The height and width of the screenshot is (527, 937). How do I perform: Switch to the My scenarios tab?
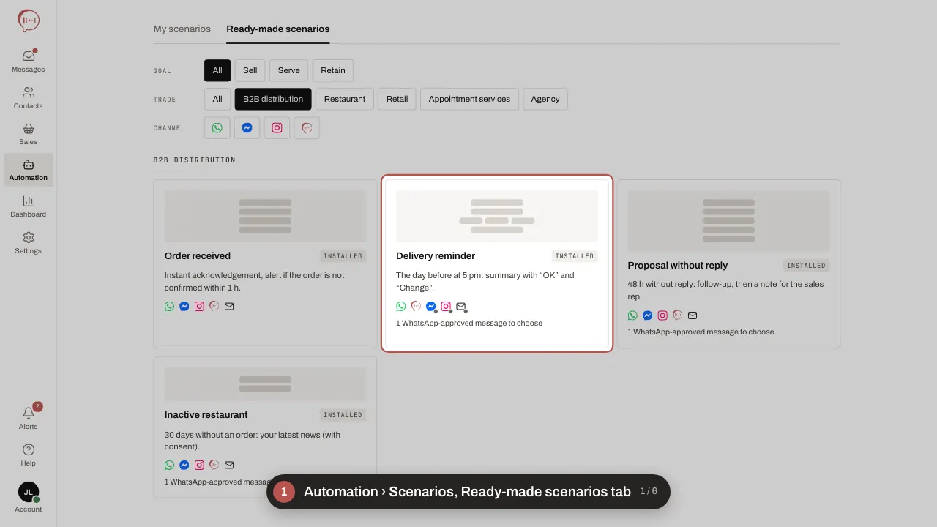pos(182,29)
